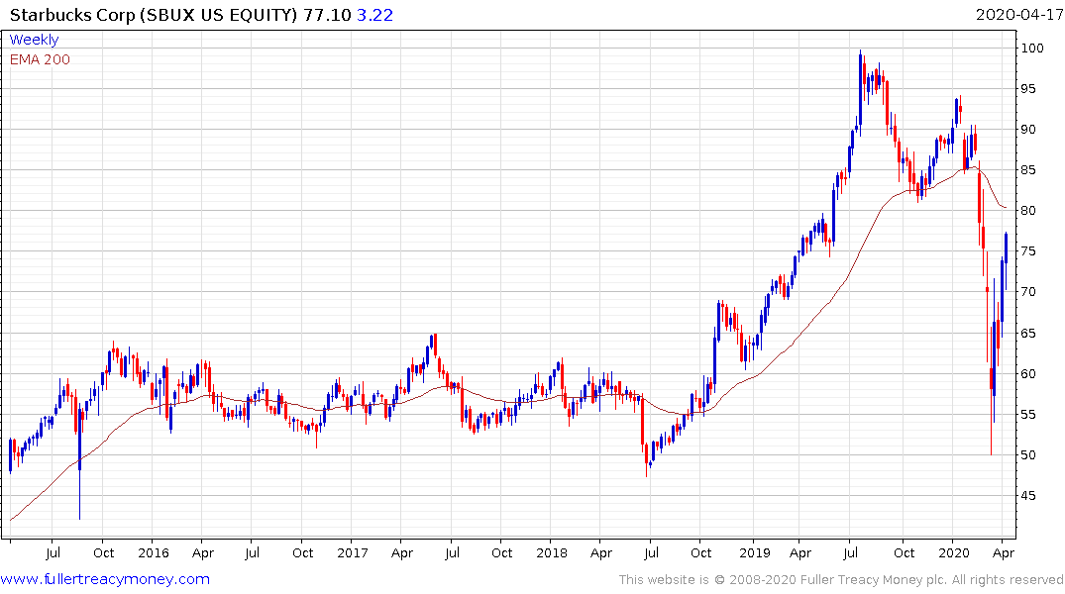Click the last price value 77.10
Screen dimensions: 1065x594
point(327,15)
